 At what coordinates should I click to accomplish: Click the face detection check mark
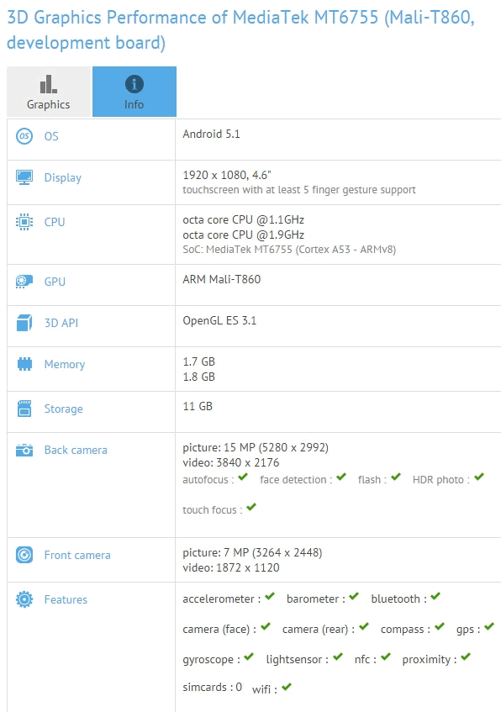(341, 477)
